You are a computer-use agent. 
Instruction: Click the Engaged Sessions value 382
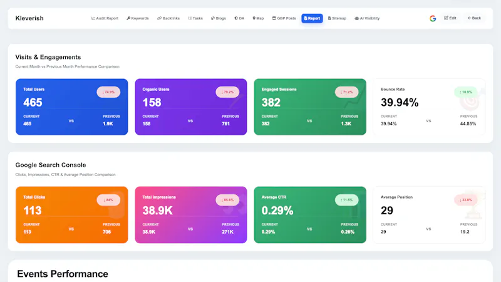click(x=271, y=102)
